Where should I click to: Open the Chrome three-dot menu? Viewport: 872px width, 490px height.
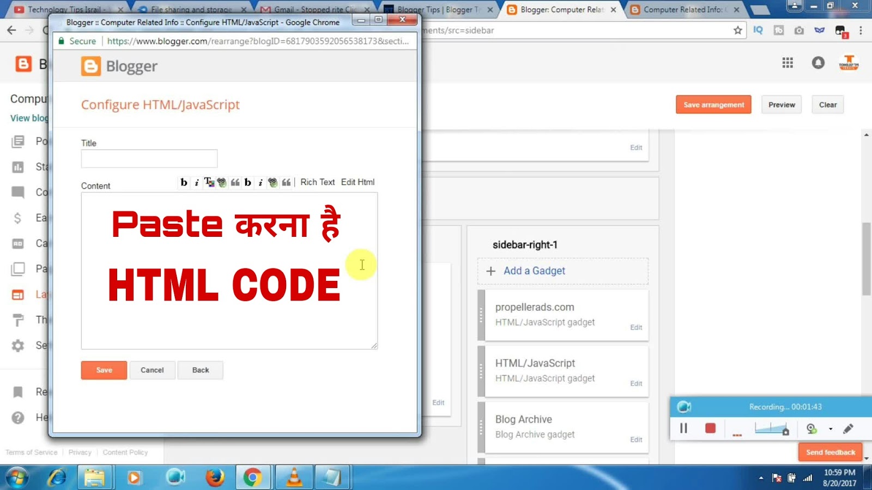[x=861, y=30]
